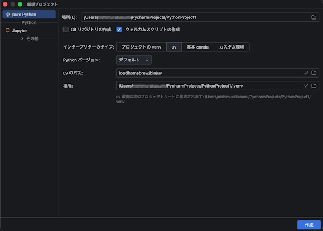Viewport: 323px width, 231px height.
Task: Click the green zoom window button
Action: (x=20, y=4)
